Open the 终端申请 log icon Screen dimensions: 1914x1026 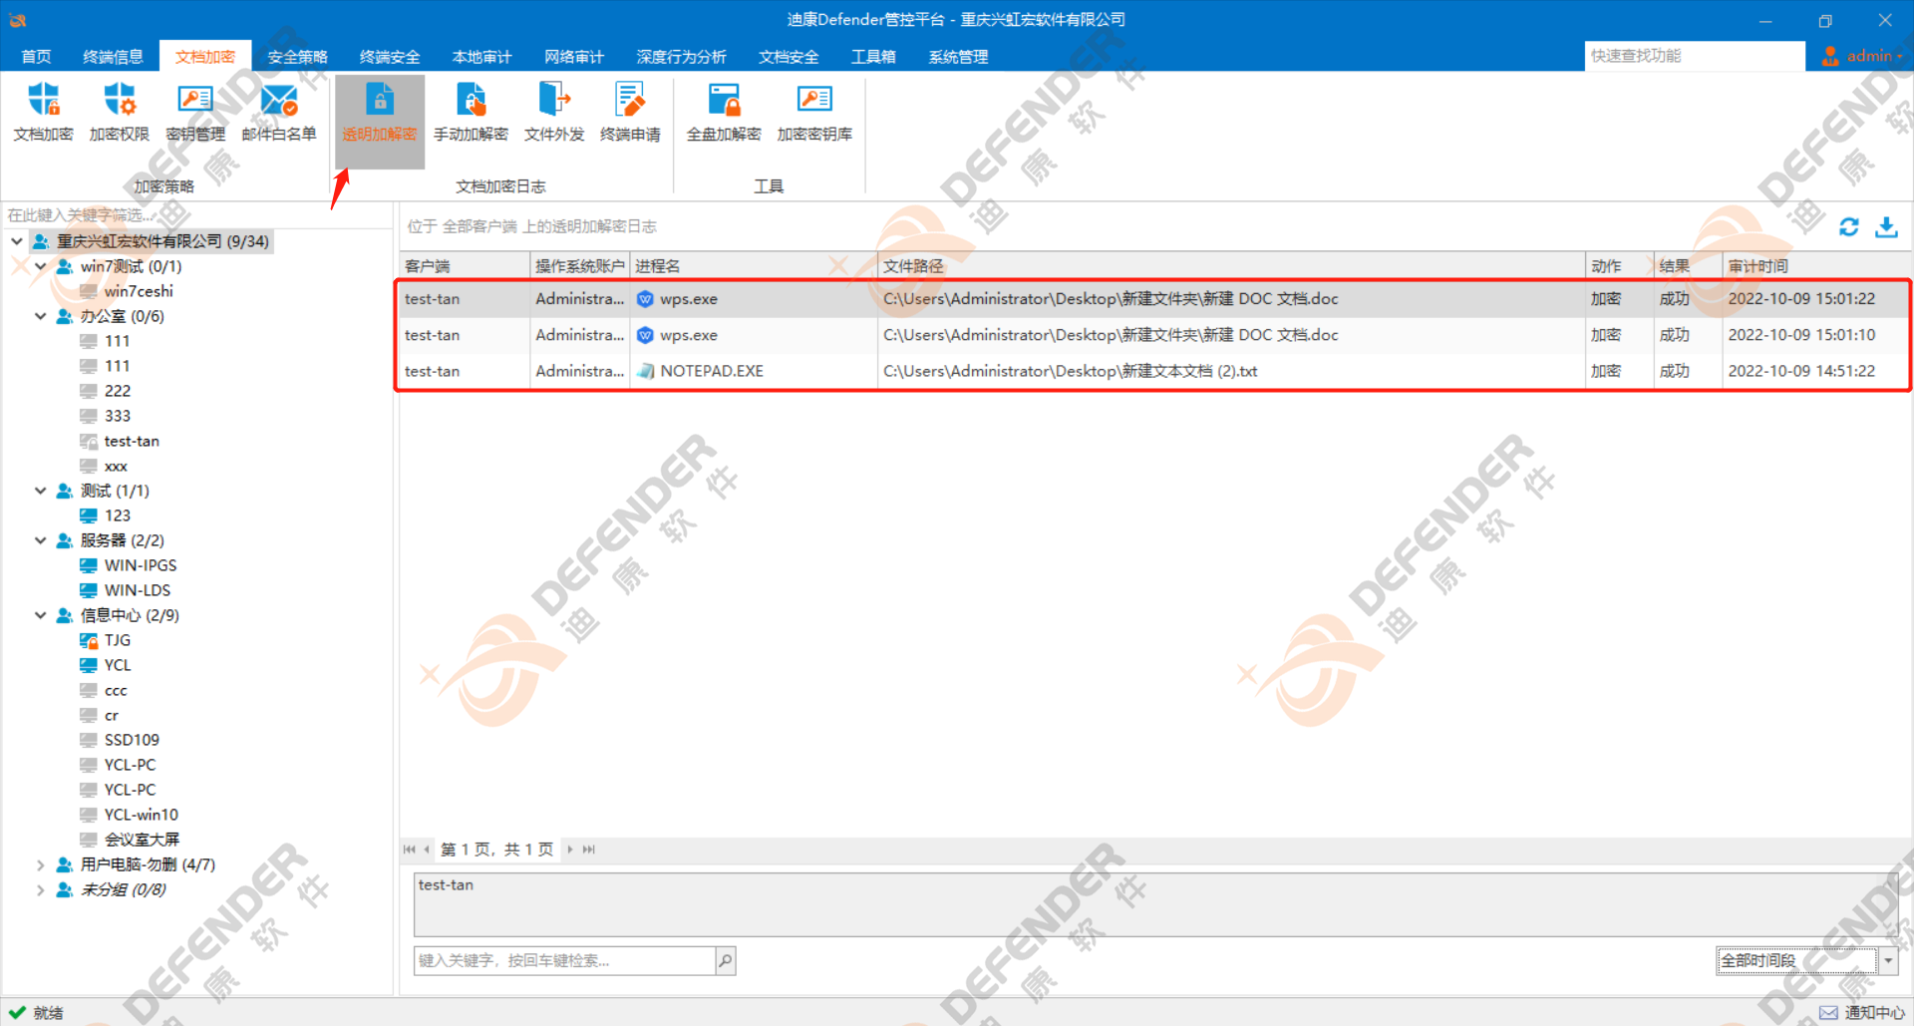pos(630,113)
